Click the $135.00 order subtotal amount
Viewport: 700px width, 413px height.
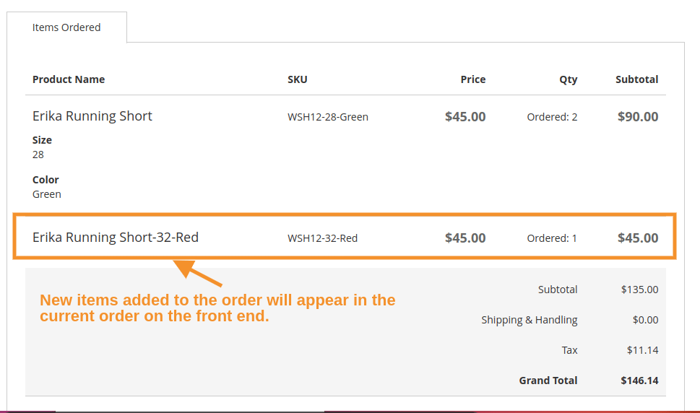point(639,290)
